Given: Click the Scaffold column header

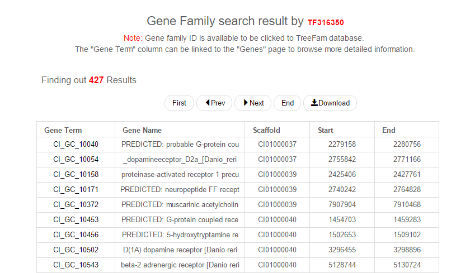Looking at the screenshot, I should (266, 130).
